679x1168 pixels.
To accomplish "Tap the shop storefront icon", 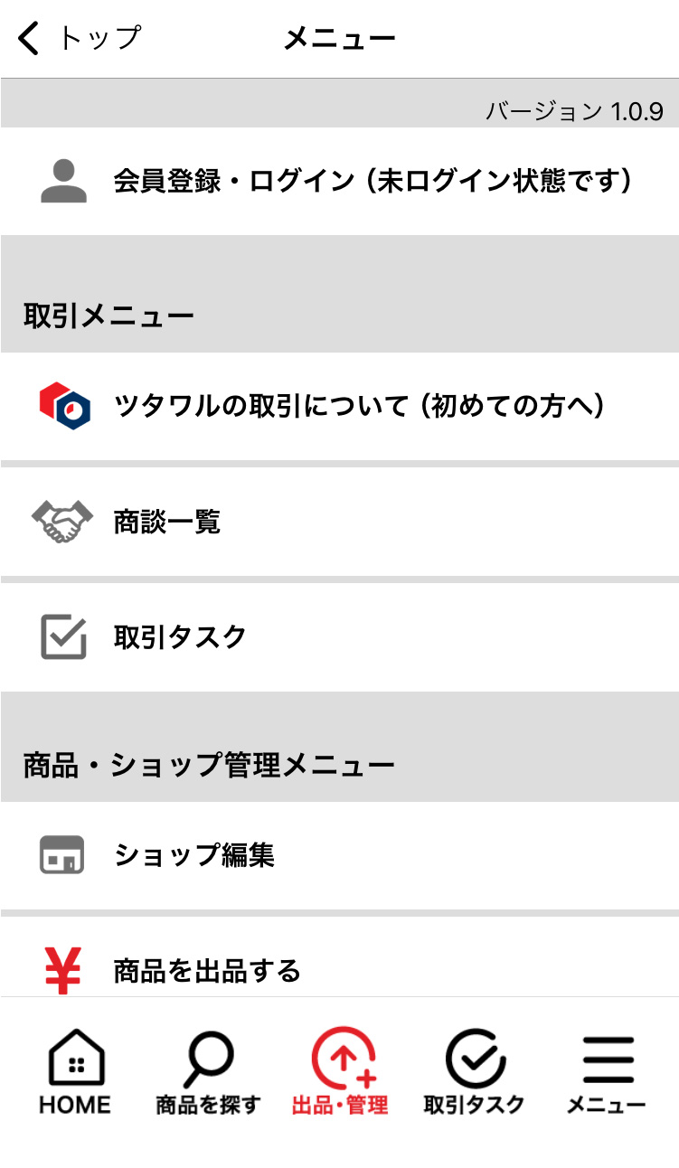I will 62,854.
